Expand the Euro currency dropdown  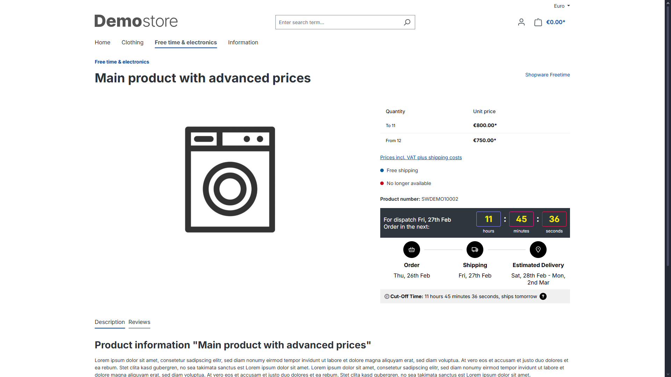562,6
